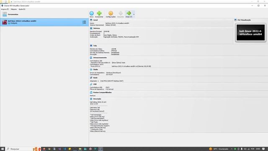Screen dimensions: 268x151
Task: Click the kali-linux preview thumbnail
Action: coord(250,33)
